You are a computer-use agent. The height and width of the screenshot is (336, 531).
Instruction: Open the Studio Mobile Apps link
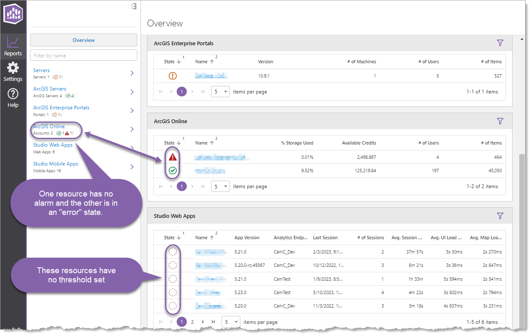(56, 164)
